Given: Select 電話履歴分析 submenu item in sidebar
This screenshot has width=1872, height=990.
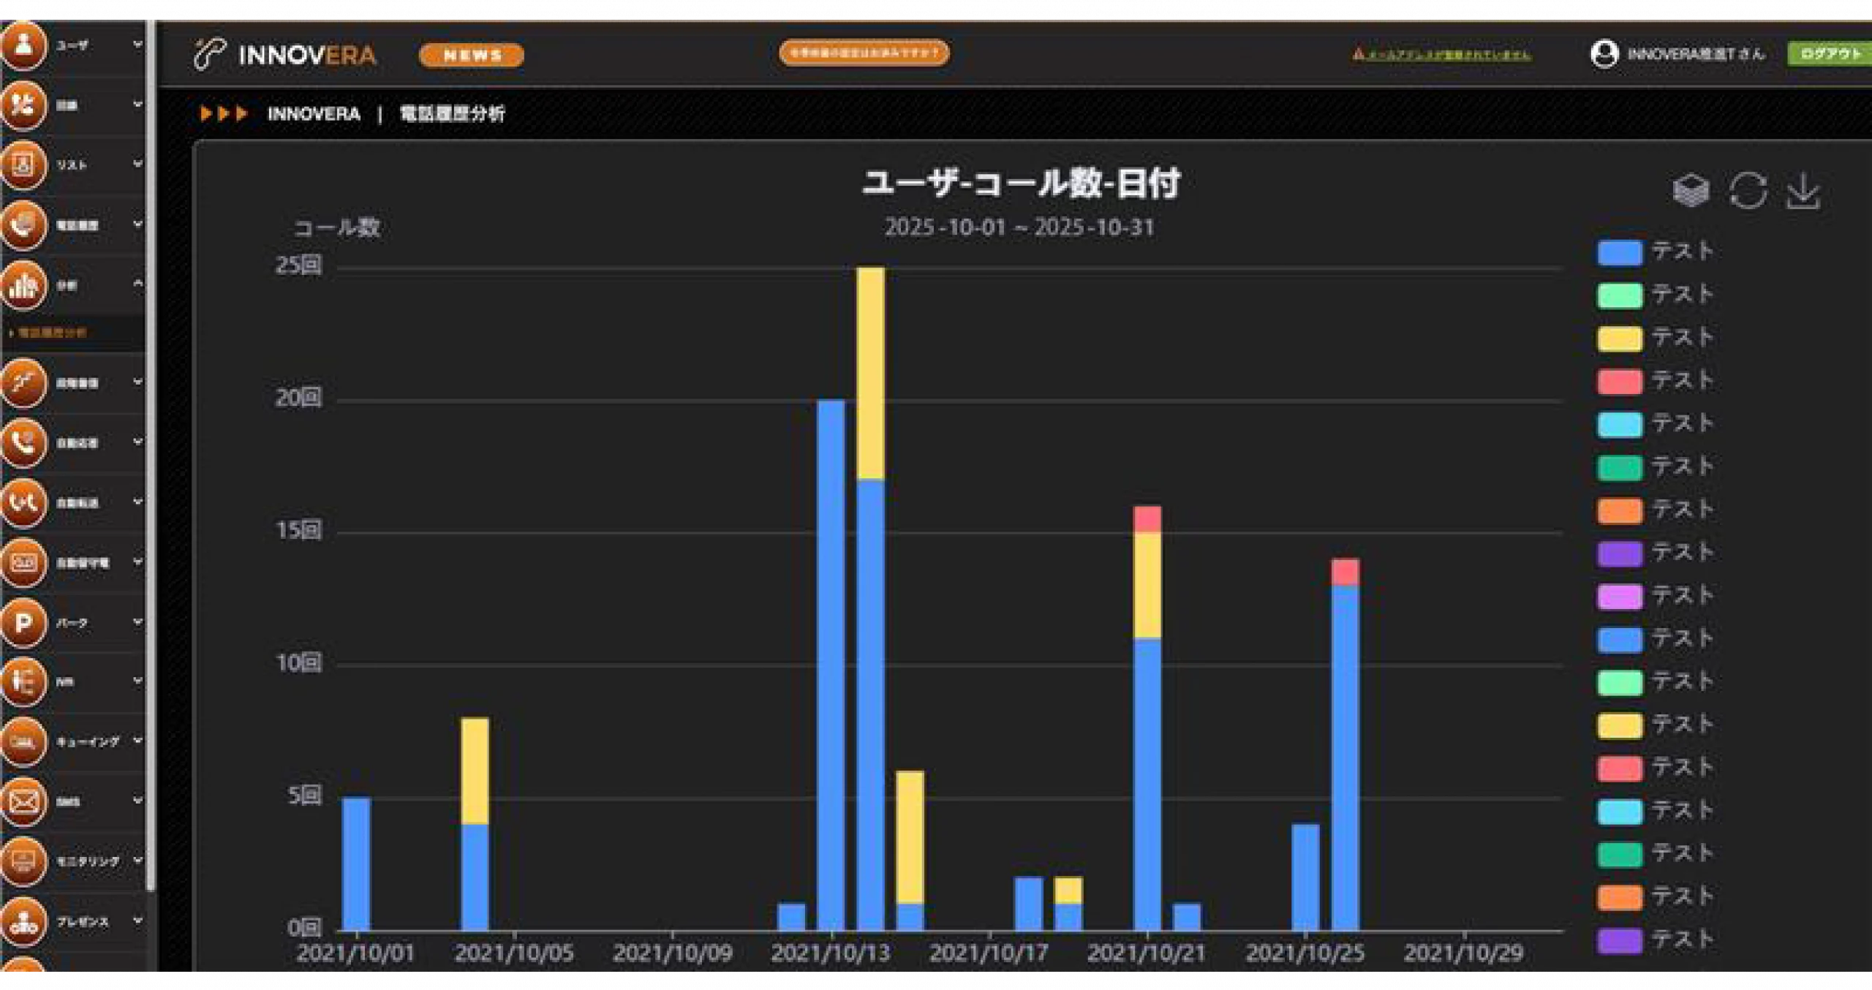Looking at the screenshot, I should [x=51, y=333].
